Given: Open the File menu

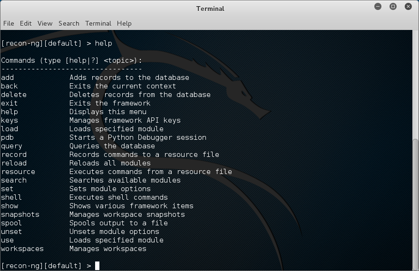Looking at the screenshot, I should 9,23.
